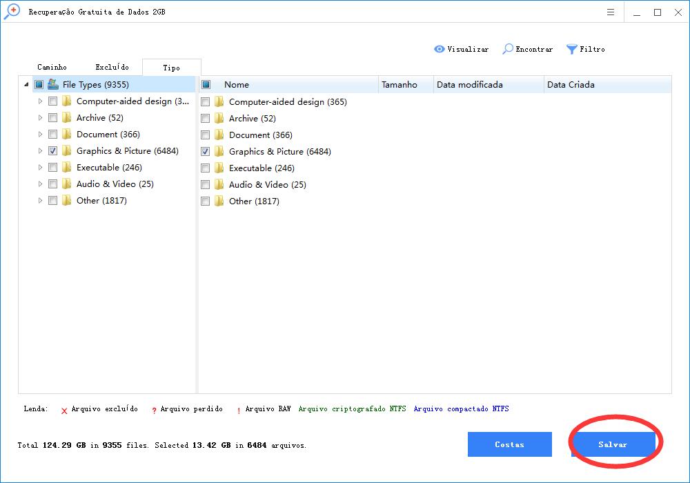
Task: Open the Encontrar search magnifier
Action: click(x=508, y=49)
